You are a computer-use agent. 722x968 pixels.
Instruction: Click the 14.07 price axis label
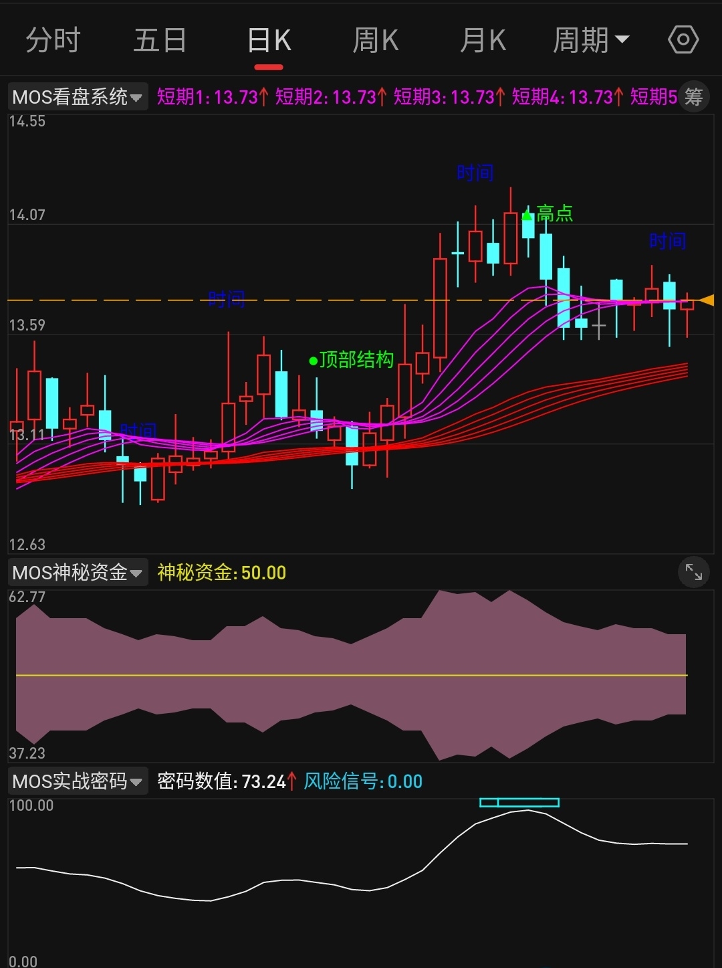click(27, 215)
